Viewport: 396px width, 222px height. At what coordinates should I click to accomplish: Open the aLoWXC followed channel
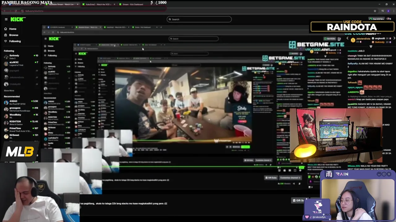[21, 63]
